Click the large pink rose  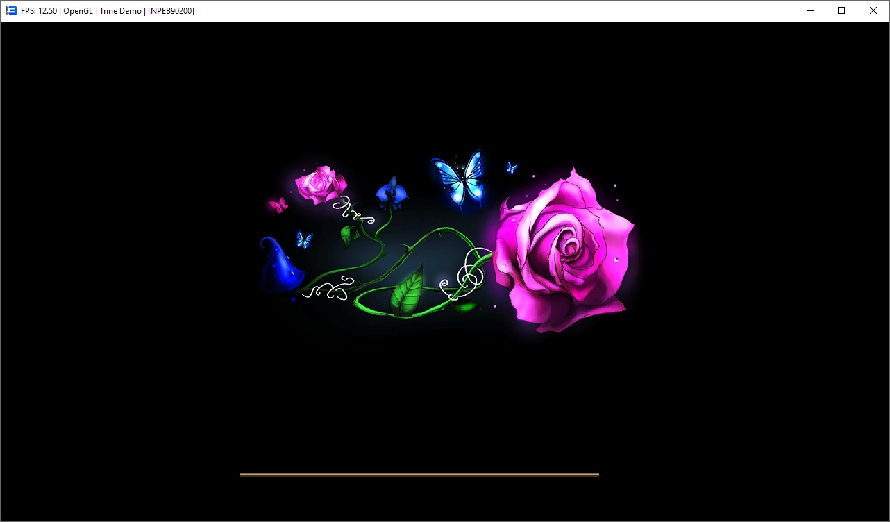click(564, 254)
